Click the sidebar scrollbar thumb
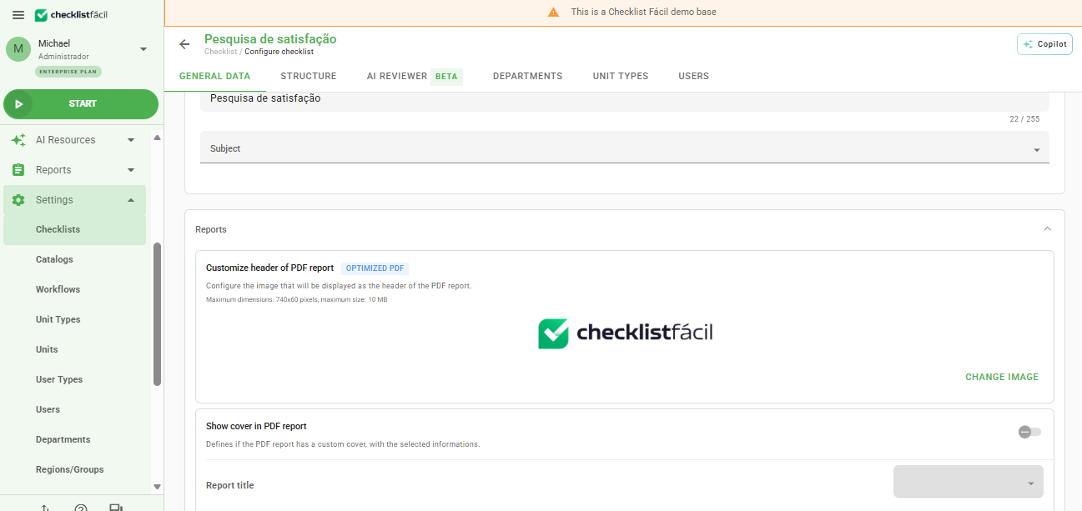1082x511 pixels. click(x=157, y=314)
